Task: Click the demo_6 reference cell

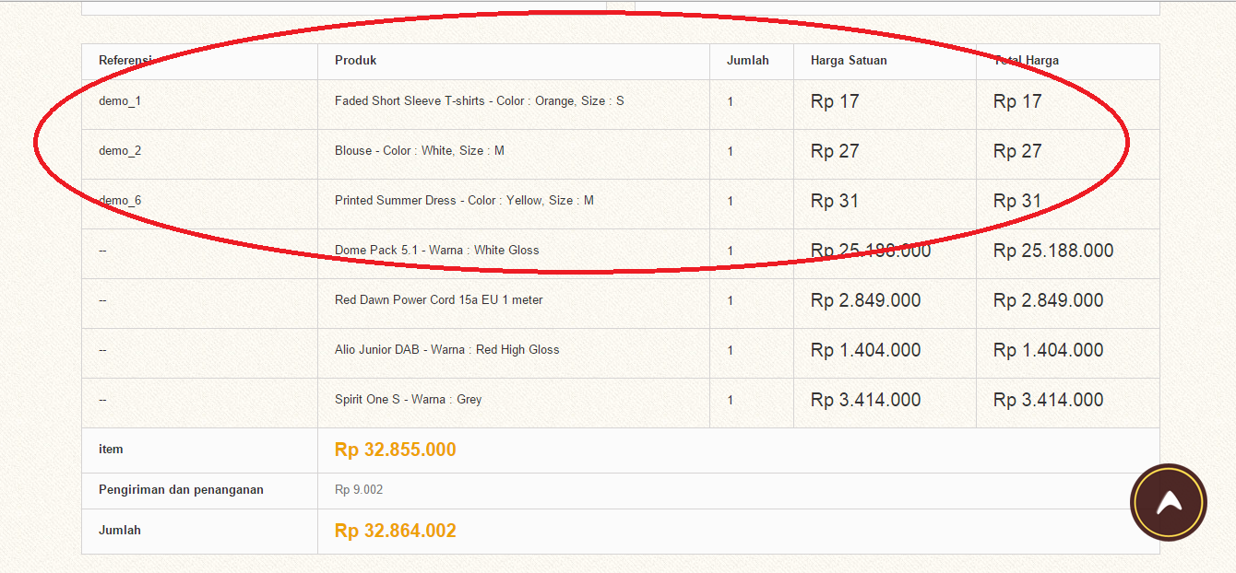Action: point(120,201)
